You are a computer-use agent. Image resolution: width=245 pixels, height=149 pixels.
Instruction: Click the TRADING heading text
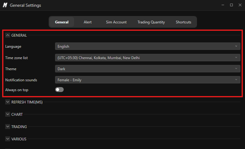click(19, 127)
